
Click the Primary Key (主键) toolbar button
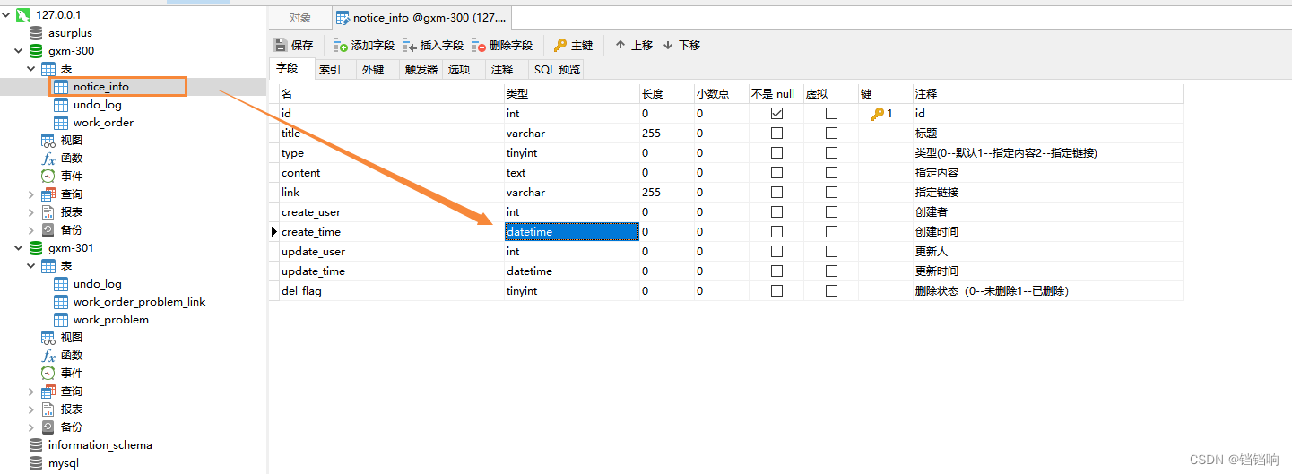(x=573, y=45)
